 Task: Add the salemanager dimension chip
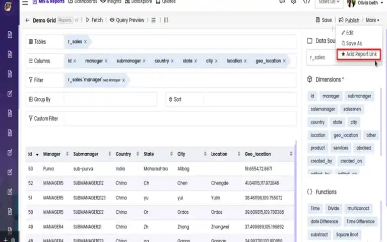pos(322,109)
